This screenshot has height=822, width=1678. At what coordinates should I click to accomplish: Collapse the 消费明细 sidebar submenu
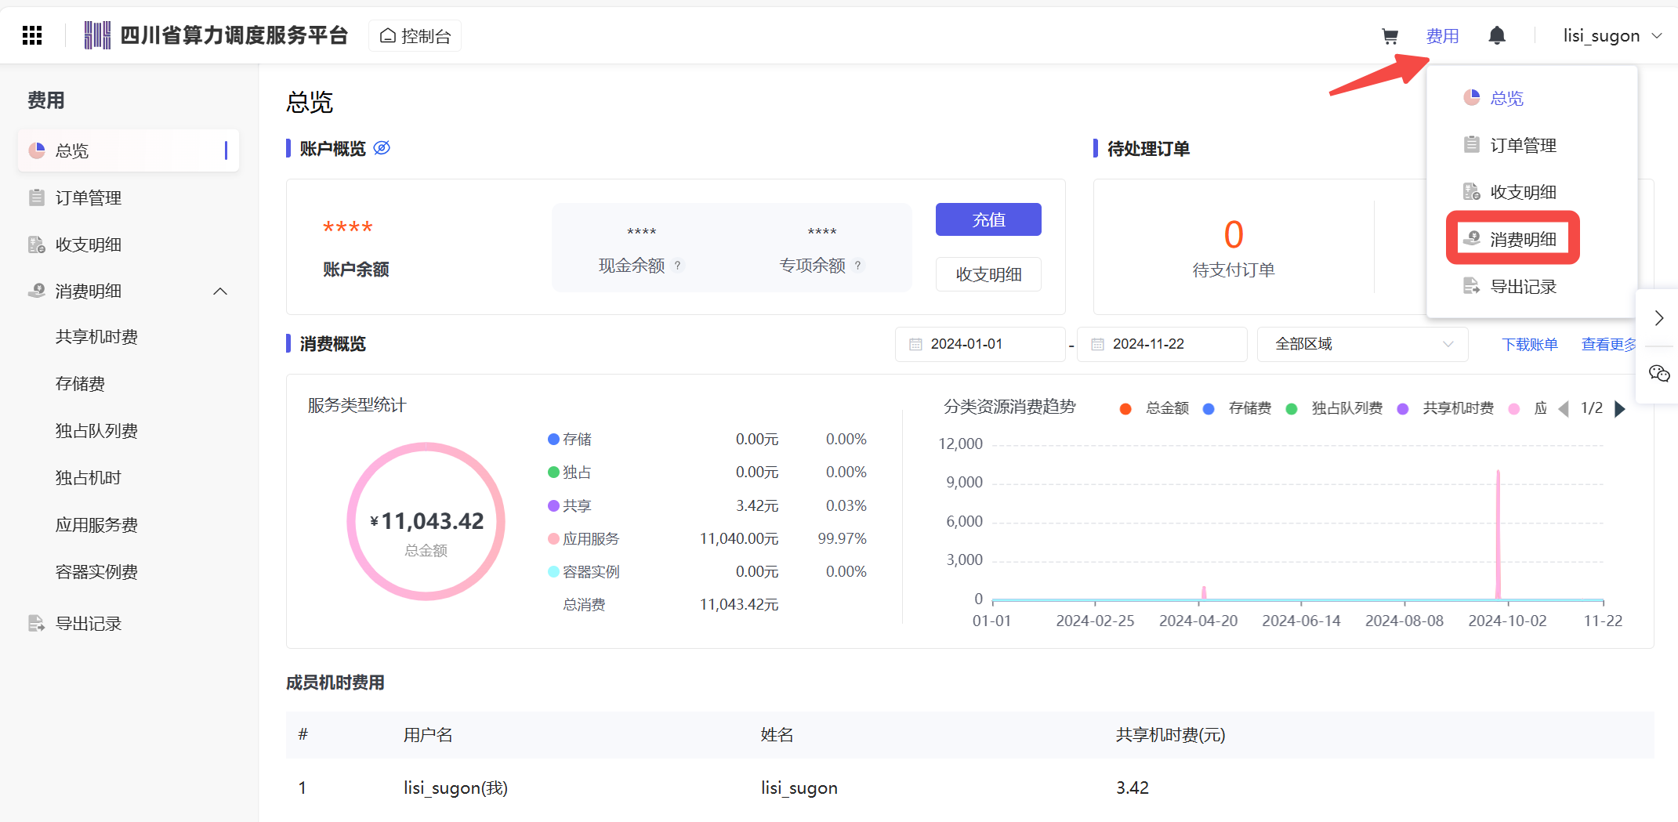(220, 292)
